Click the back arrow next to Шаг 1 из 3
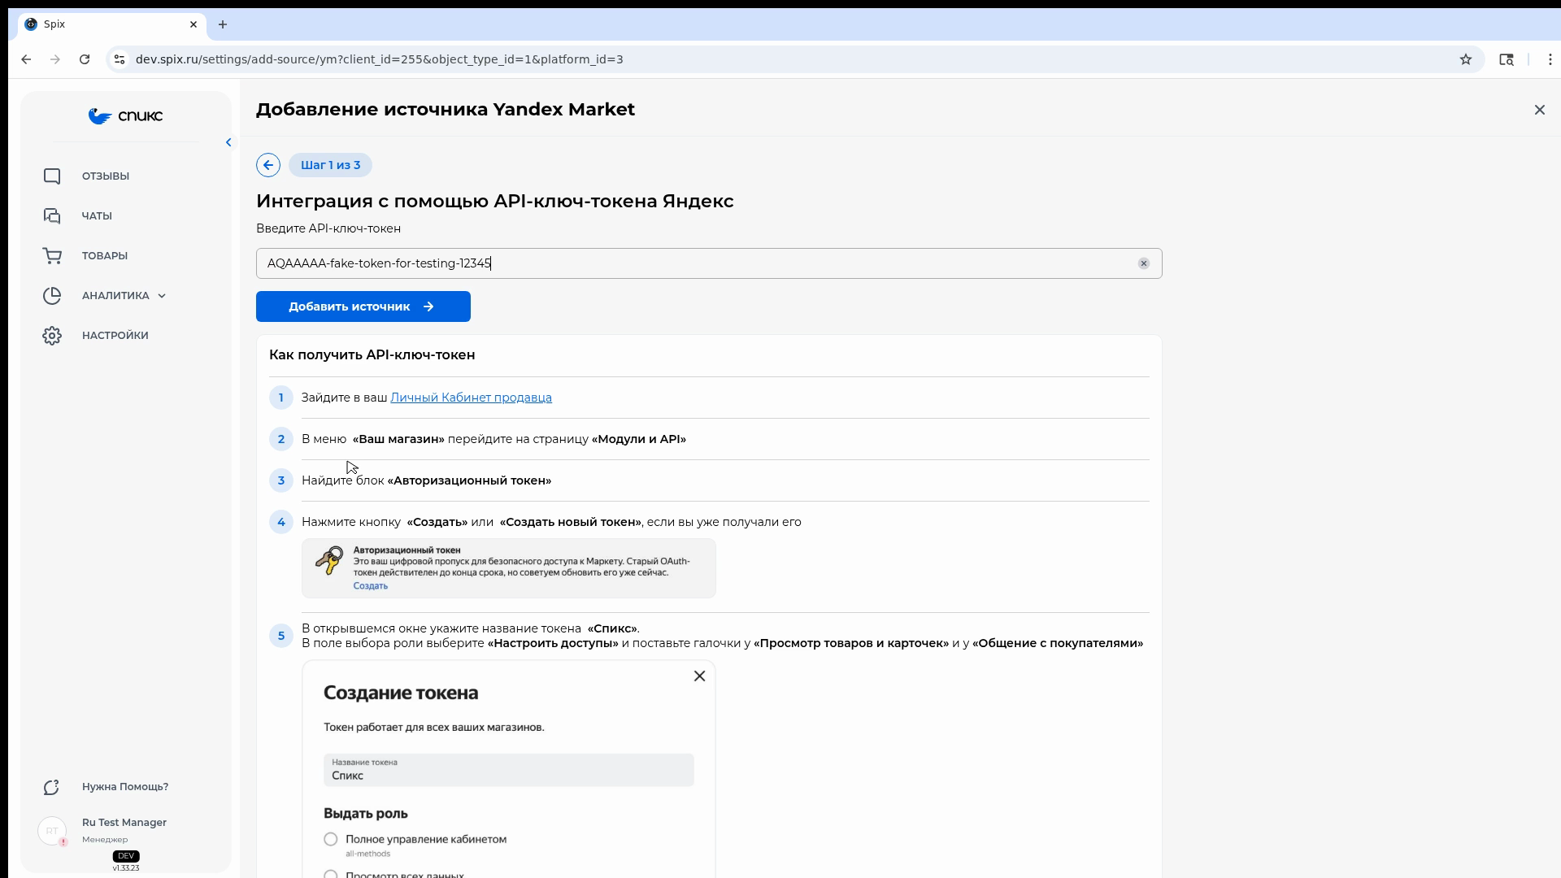The width and height of the screenshot is (1561, 878). 268,165
